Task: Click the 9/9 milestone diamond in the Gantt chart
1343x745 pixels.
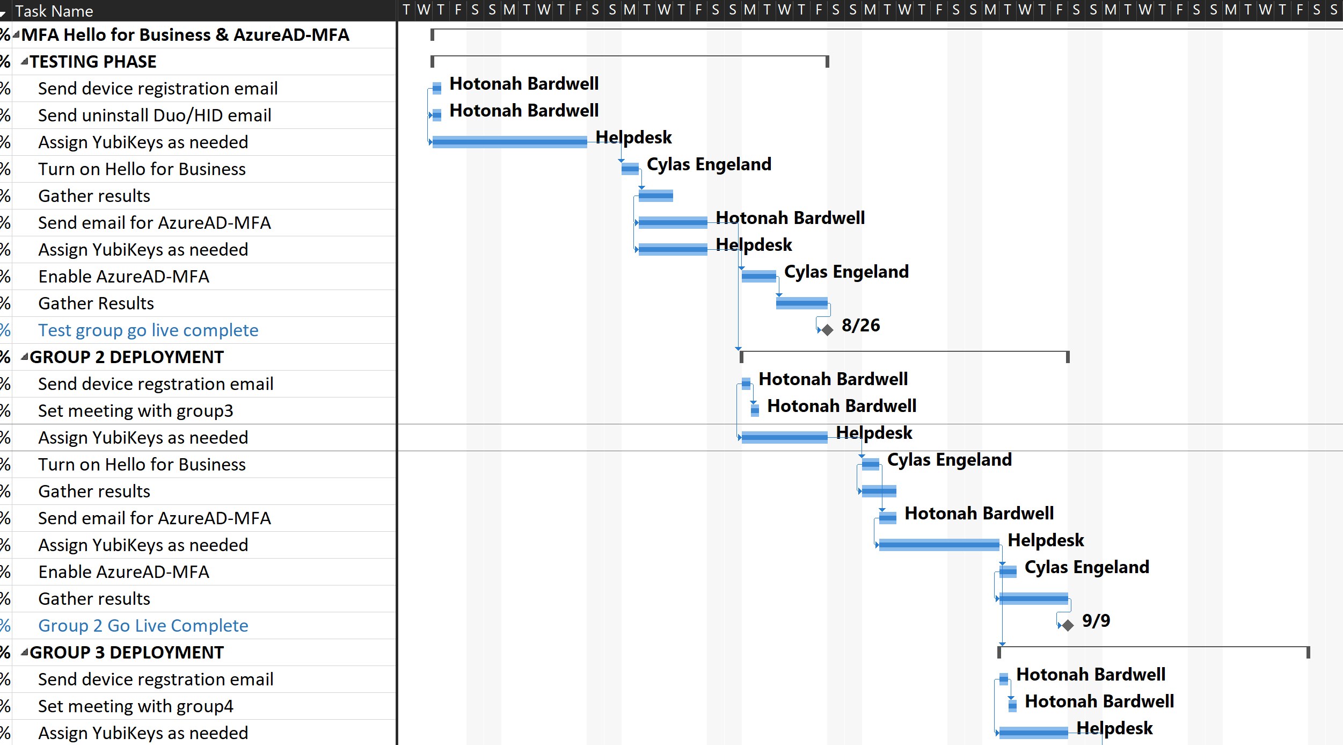Action: coord(1068,625)
